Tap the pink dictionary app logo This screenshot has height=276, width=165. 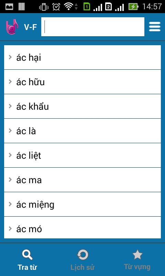[12, 27]
